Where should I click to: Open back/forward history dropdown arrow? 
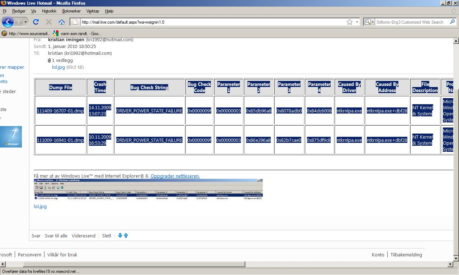click(25, 22)
